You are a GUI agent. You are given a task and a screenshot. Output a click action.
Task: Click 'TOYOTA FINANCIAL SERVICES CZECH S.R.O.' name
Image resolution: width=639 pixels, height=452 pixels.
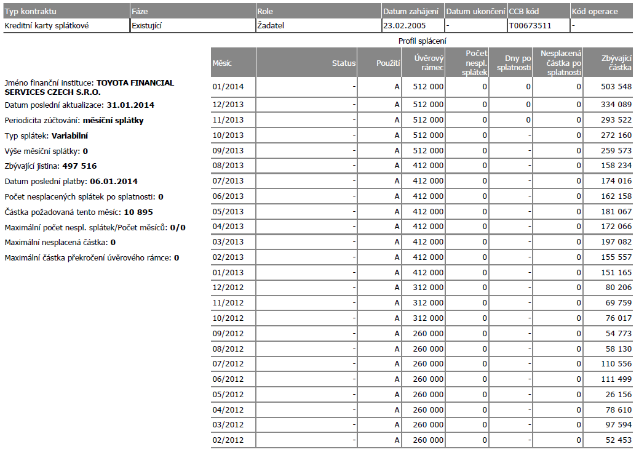click(x=89, y=87)
